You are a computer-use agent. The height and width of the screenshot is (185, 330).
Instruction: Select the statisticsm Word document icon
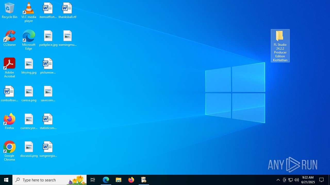click(48, 122)
